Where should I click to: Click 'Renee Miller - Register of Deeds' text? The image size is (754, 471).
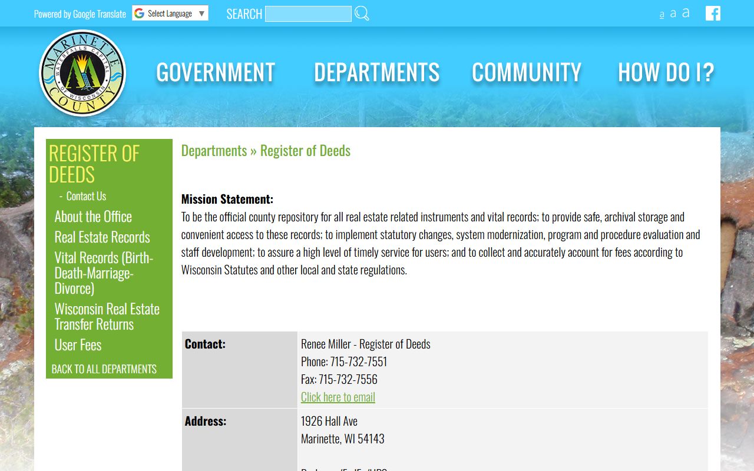click(x=366, y=344)
